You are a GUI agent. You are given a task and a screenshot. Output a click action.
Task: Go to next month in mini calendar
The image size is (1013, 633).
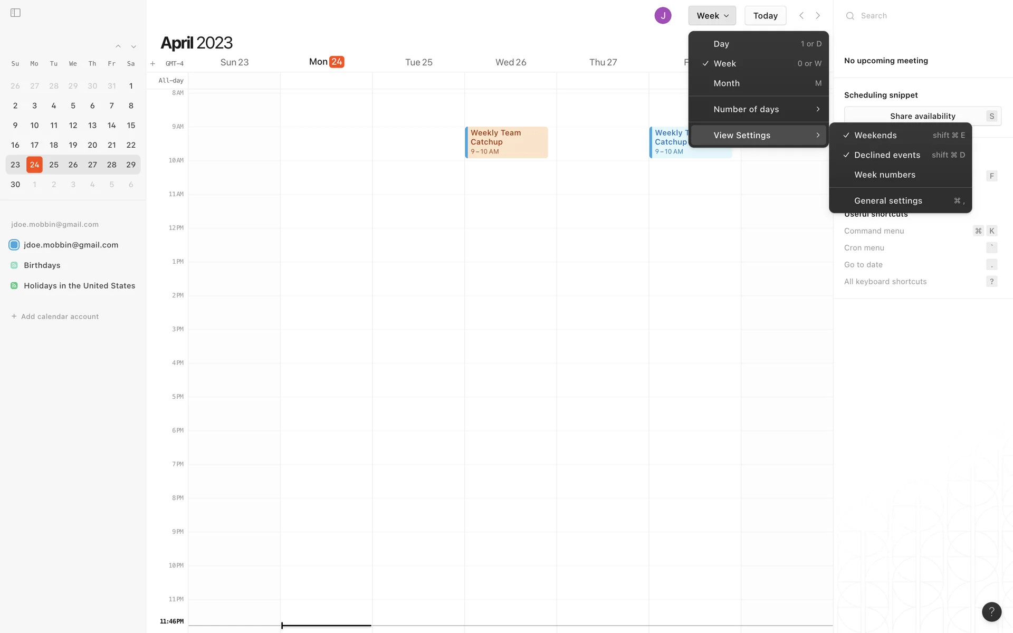tap(133, 46)
